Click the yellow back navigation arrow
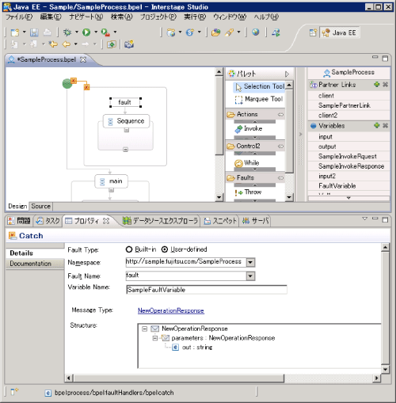This screenshot has height=403, width=396. (66, 44)
